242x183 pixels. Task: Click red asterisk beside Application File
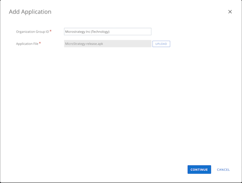[40, 43]
